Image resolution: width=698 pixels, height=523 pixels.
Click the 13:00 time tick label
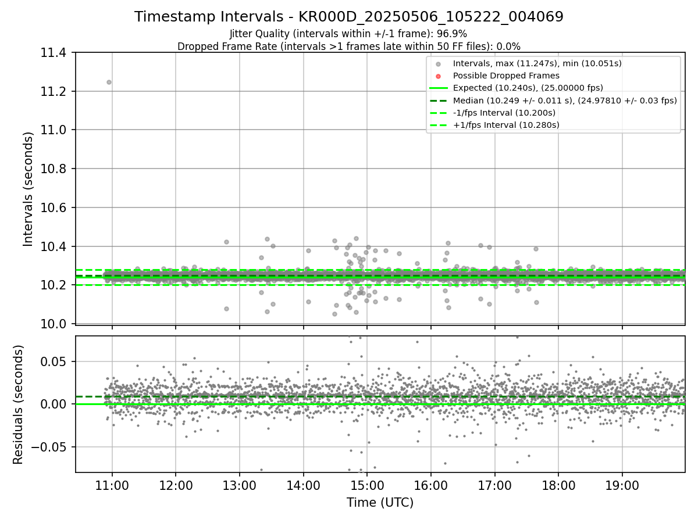pos(240,485)
